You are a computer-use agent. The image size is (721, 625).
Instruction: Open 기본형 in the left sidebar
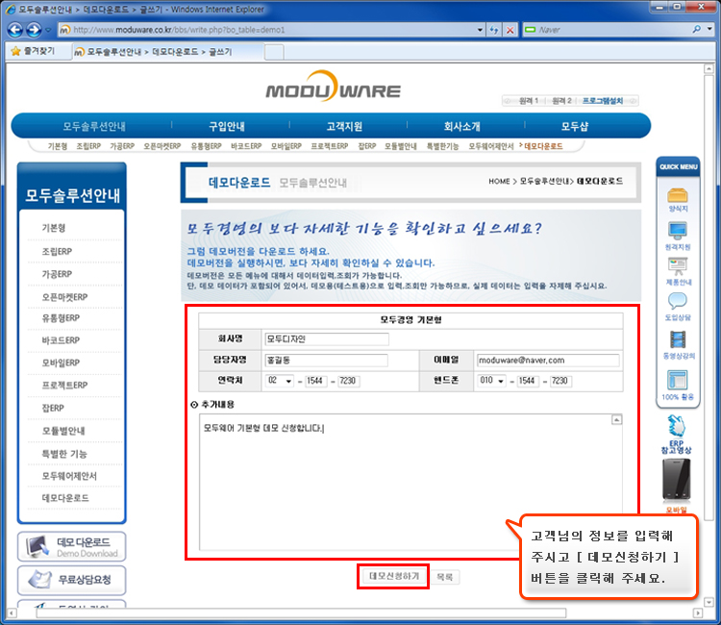54,228
